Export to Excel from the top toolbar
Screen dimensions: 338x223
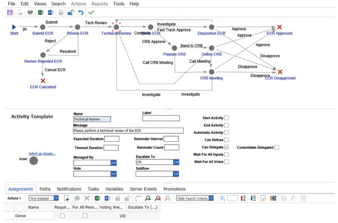pos(41,12)
